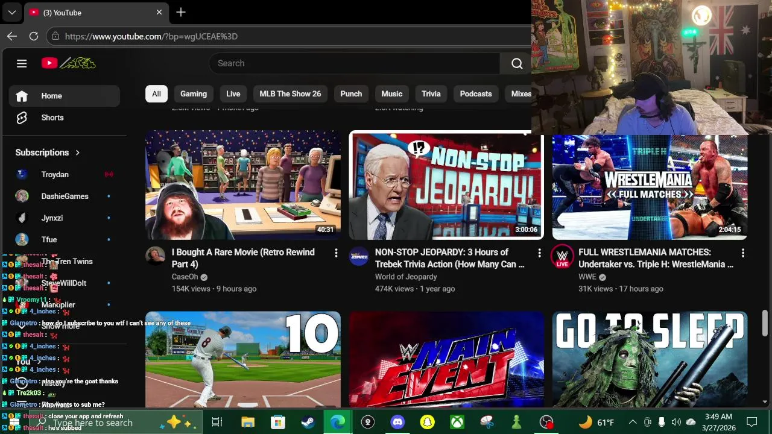
Task: Launch Steam from the taskbar
Action: click(x=308, y=423)
